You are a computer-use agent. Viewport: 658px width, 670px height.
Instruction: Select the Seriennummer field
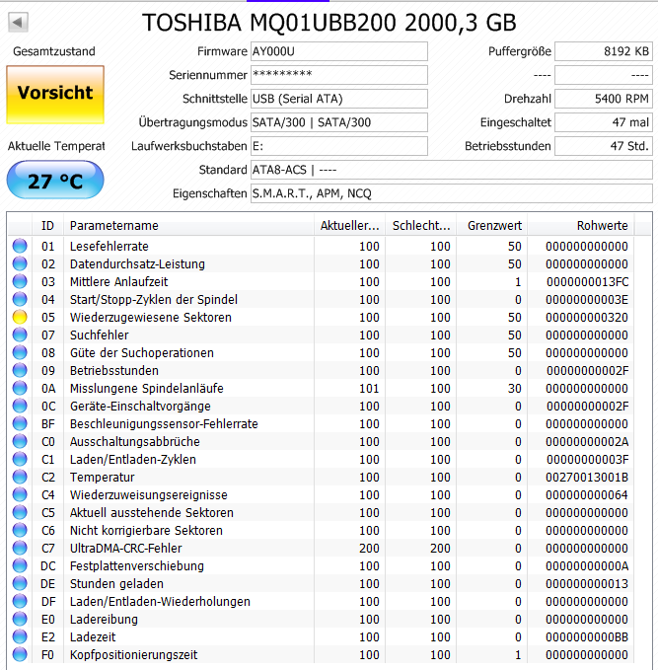[x=338, y=75]
